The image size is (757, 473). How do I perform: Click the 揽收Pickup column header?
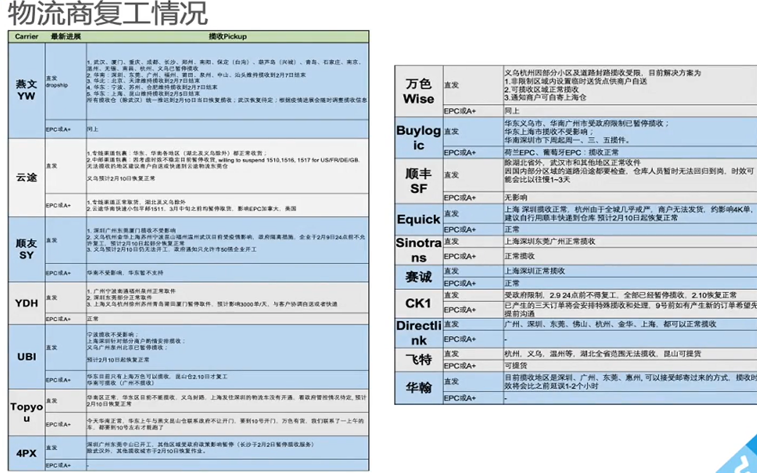click(227, 36)
